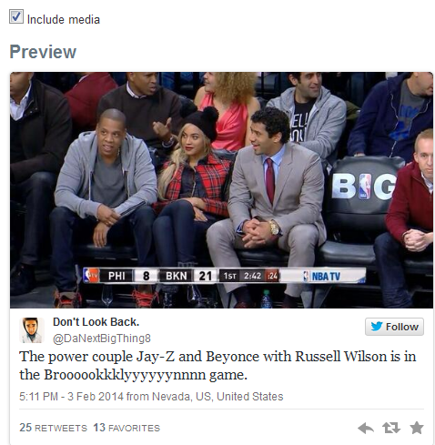Retweet using the retweet arrows icon
Image resolution: width=435 pixels, height=445 pixels.
click(x=391, y=428)
